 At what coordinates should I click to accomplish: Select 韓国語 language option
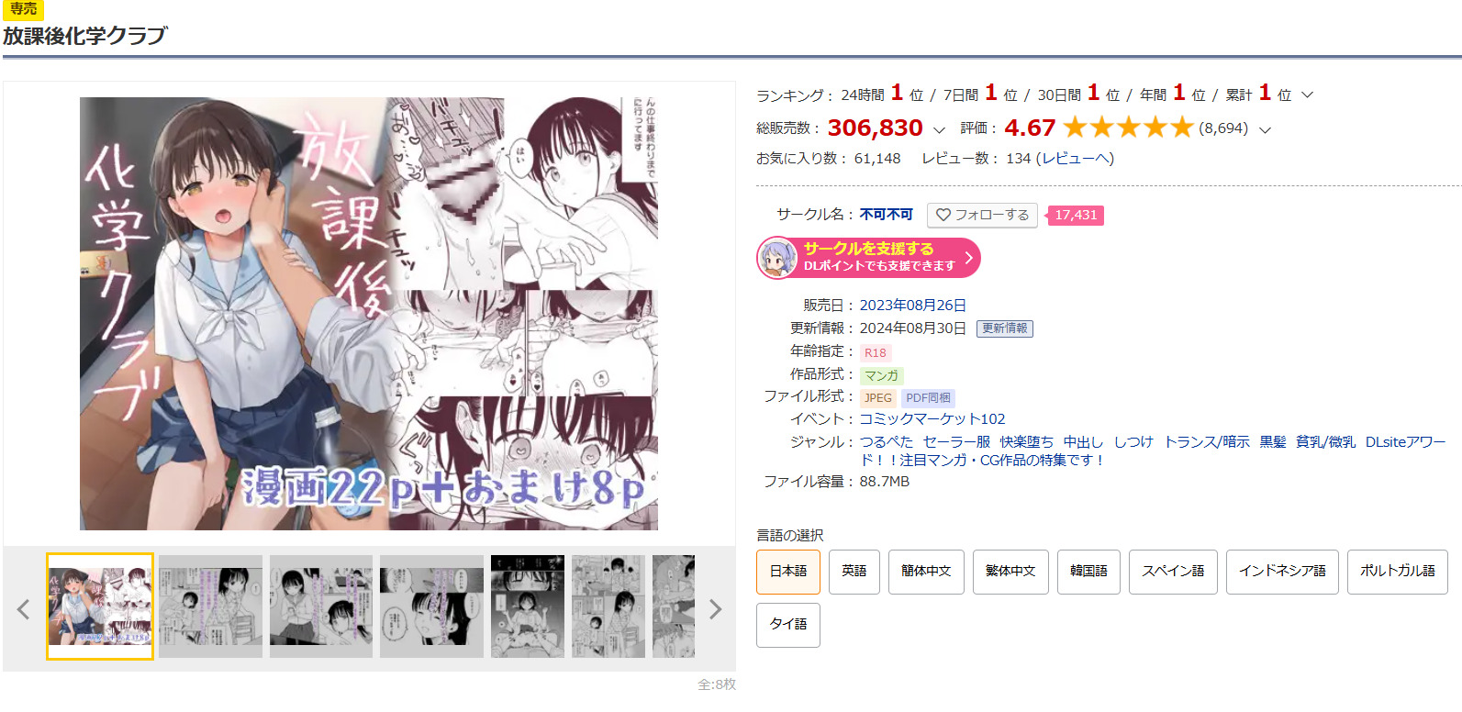(x=1088, y=572)
